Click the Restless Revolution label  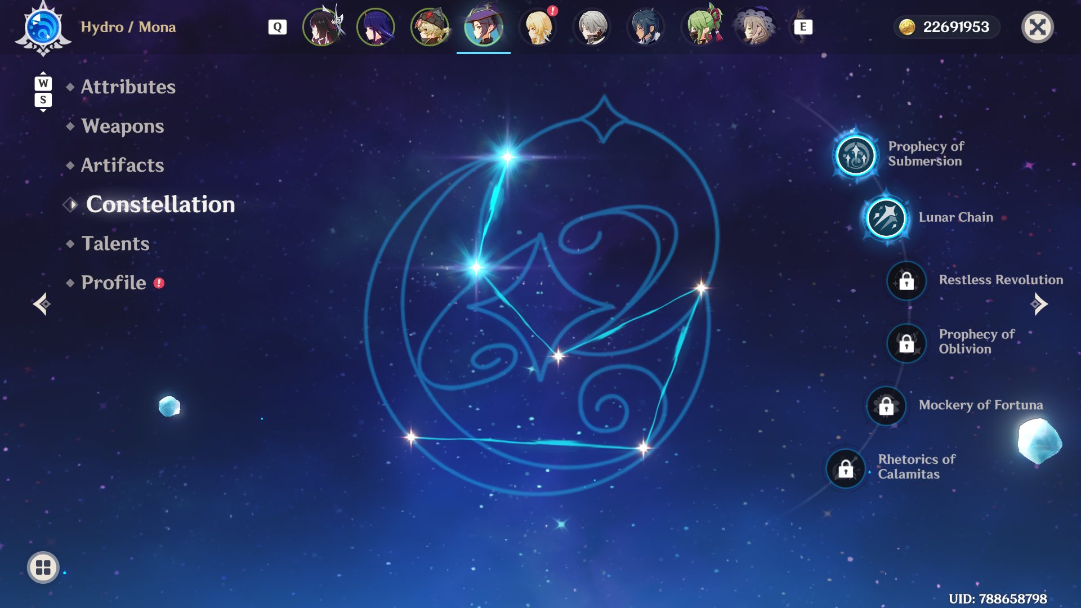(x=1001, y=280)
